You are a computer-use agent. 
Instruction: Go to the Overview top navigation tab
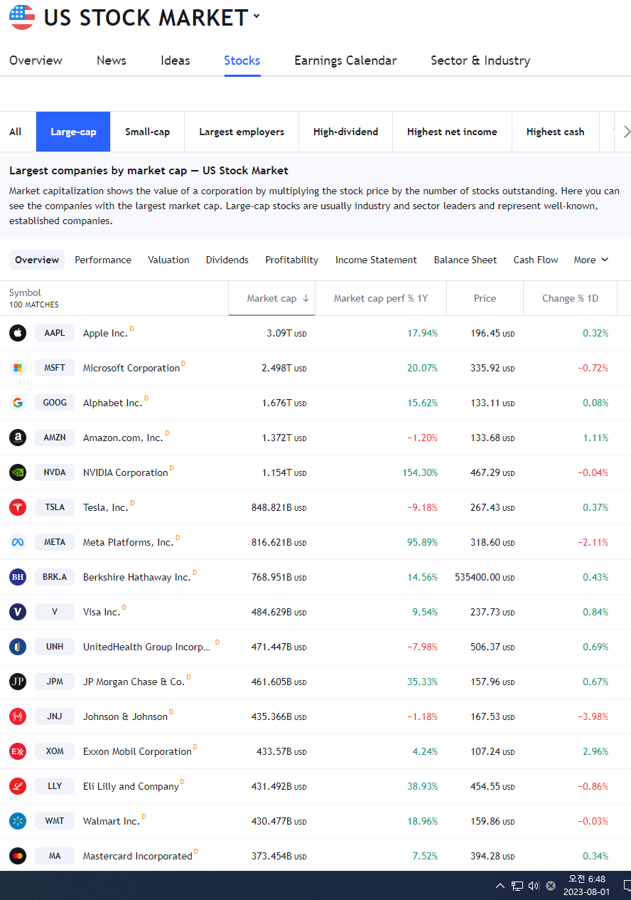[x=36, y=60]
